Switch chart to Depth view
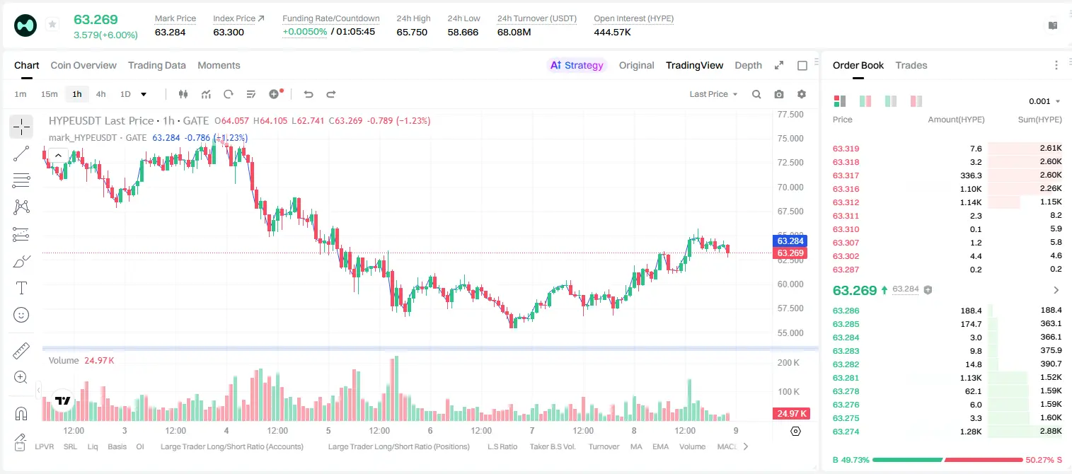Screen dimensions: 1072x474 [748, 65]
